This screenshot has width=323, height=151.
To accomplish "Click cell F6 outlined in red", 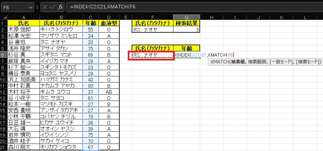I will (153, 55).
